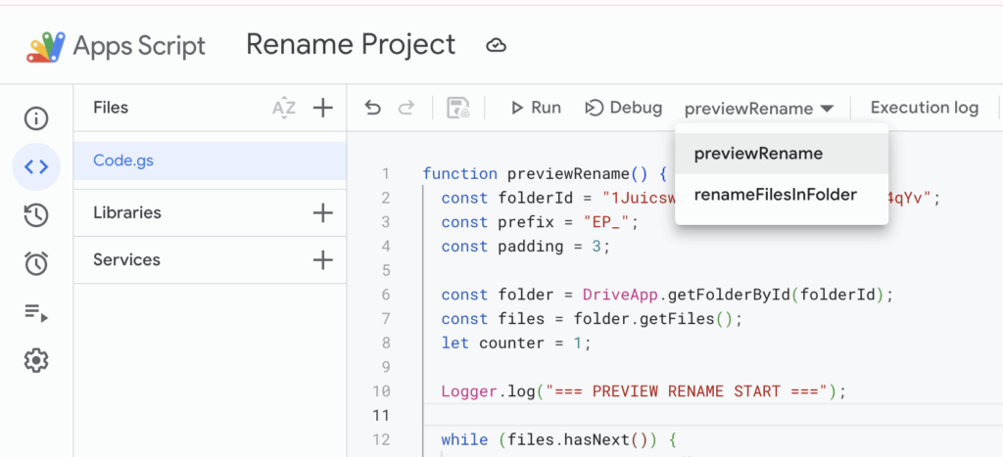Run the selected function

536,108
